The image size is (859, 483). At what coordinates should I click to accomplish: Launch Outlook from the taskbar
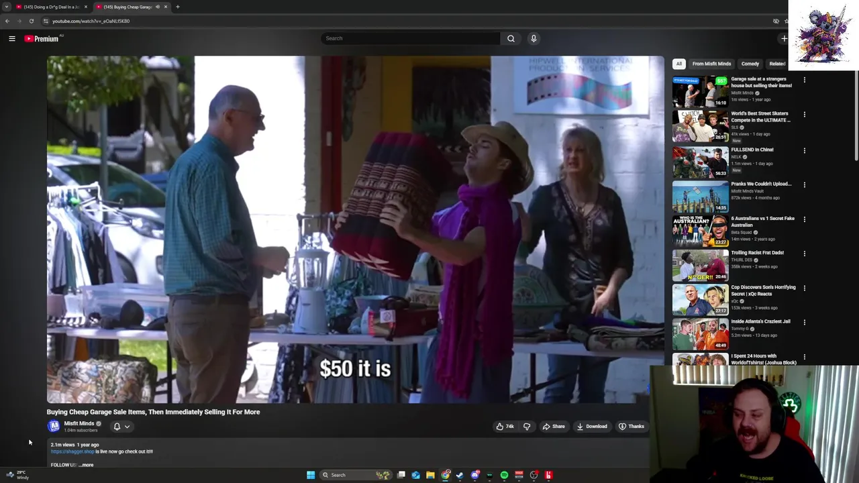[416, 475]
